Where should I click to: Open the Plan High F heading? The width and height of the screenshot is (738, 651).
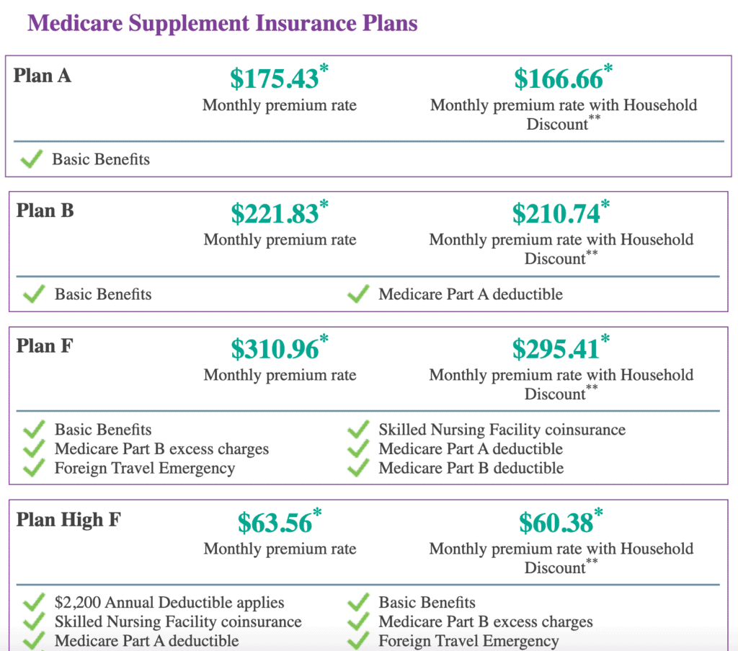click(x=68, y=519)
